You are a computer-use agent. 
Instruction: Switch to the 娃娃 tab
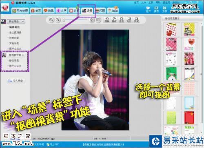(113, 11)
